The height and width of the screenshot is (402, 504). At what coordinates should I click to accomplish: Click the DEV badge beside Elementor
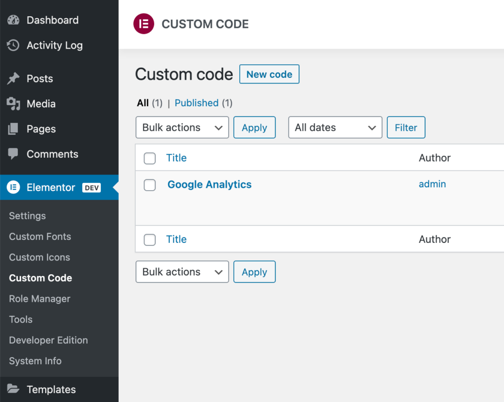[92, 188]
